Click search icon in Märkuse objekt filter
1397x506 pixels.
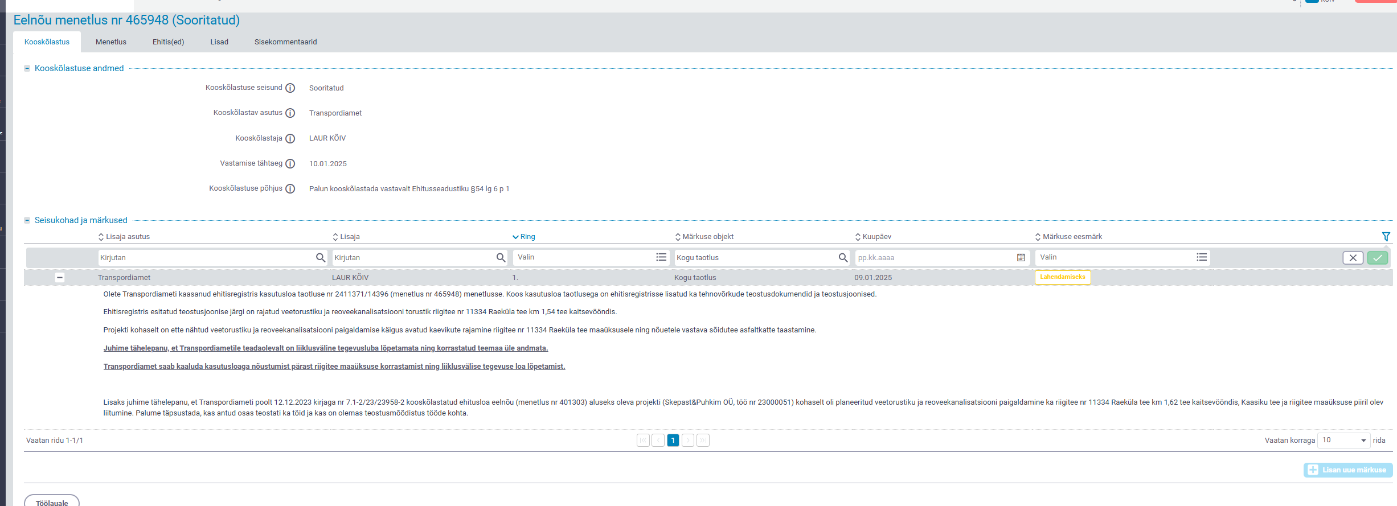(x=843, y=257)
